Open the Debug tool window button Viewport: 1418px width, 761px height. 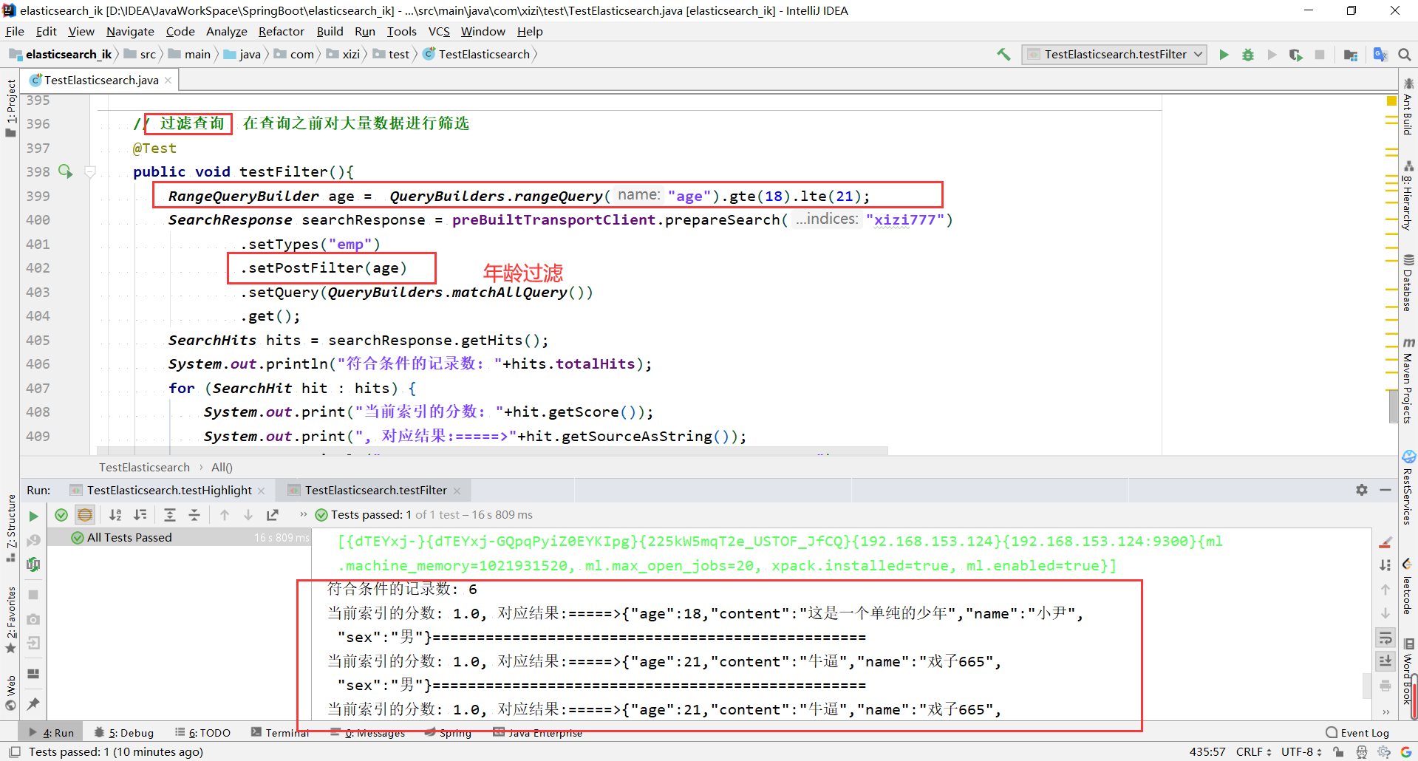(x=124, y=733)
